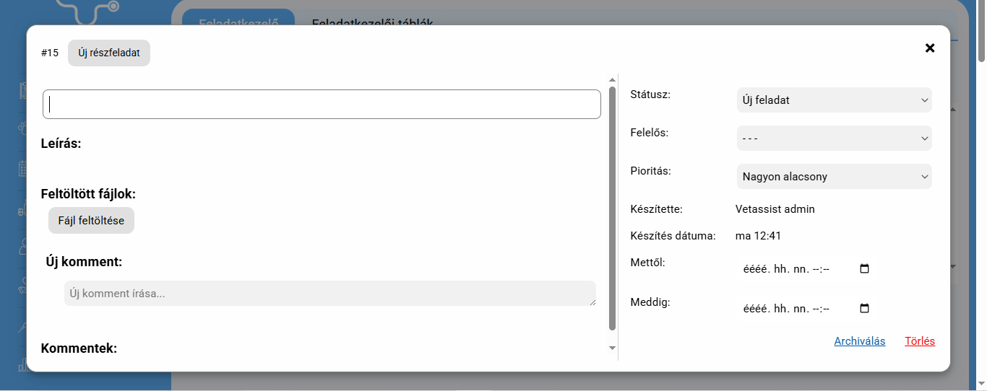This screenshot has width=987, height=391.
Task: Click into the Új komment text area
Action: (329, 294)
